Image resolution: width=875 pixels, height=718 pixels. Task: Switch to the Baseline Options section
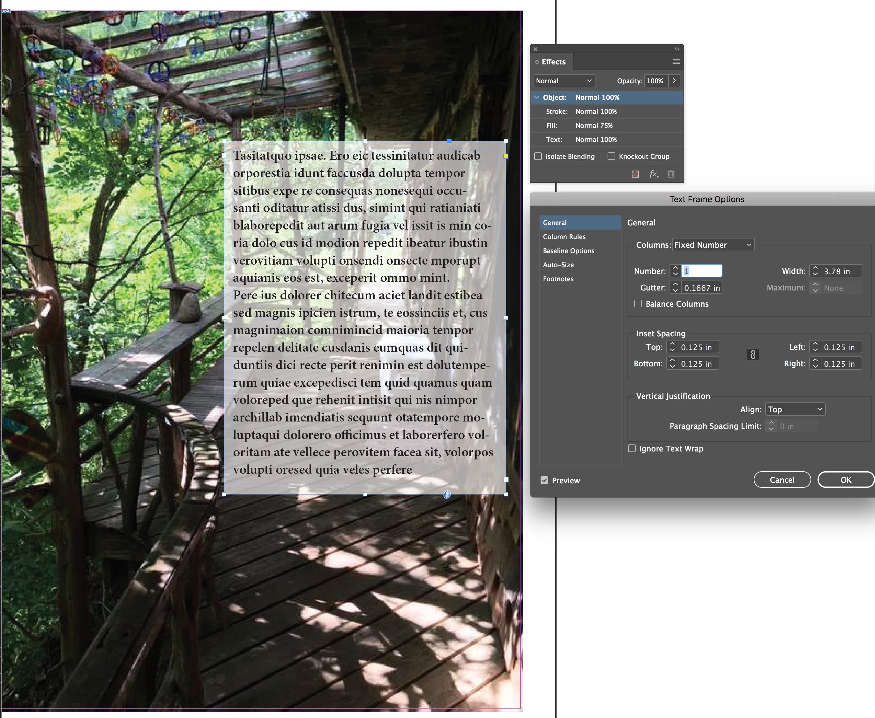568,251
